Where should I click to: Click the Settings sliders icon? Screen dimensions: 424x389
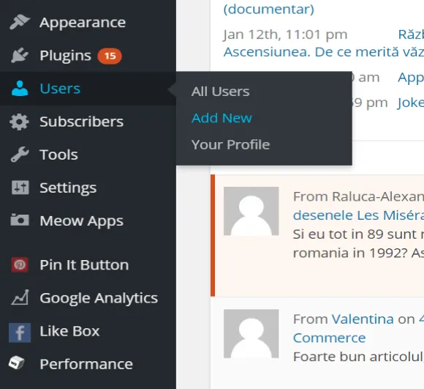(20, 188)
